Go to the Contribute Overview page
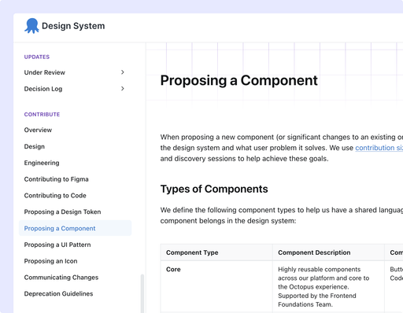 click(38, 130)
